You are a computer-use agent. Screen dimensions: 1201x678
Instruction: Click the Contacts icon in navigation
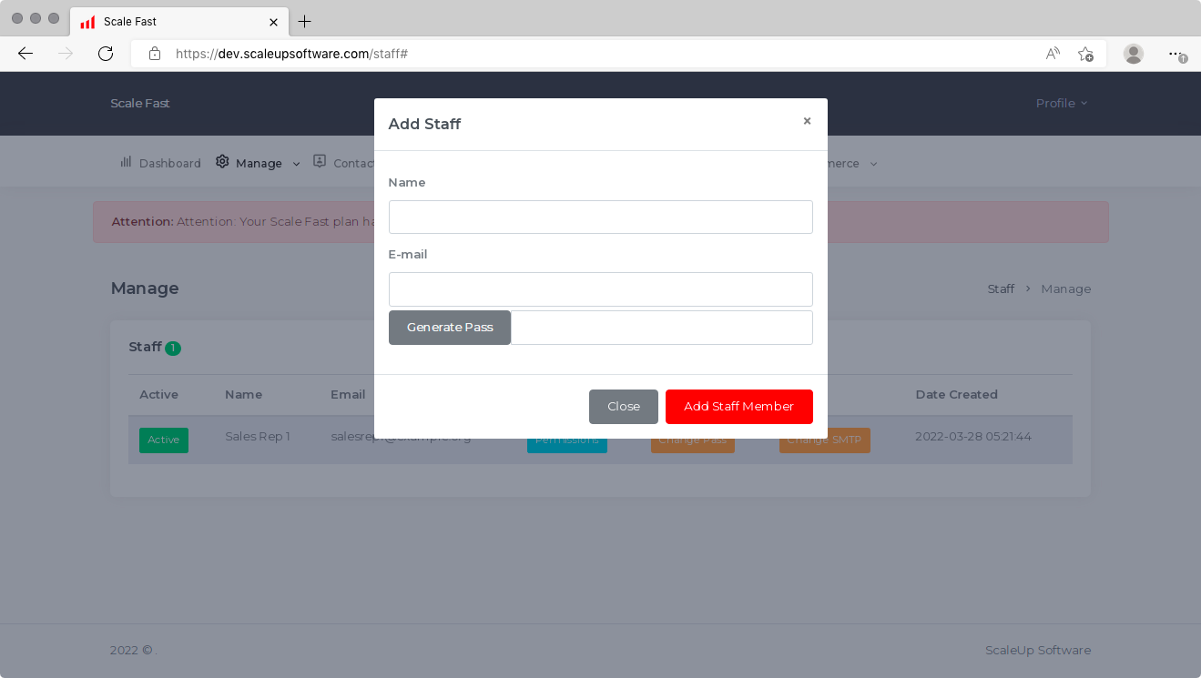320,161
